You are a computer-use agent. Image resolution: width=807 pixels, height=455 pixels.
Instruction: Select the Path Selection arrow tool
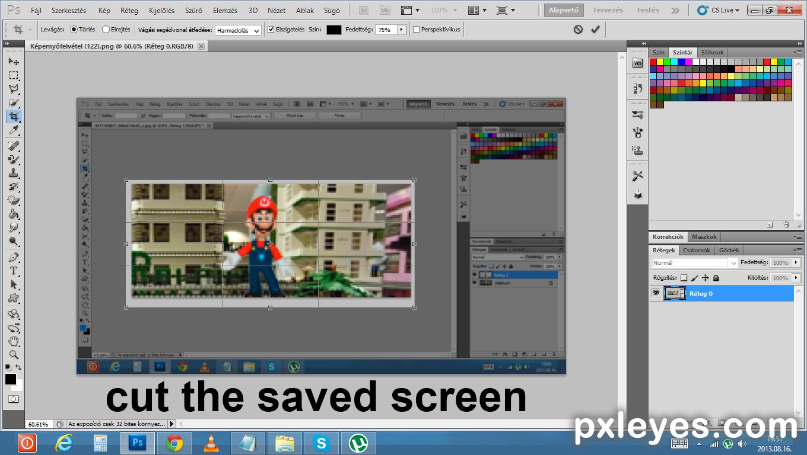[x=13, y=284]
